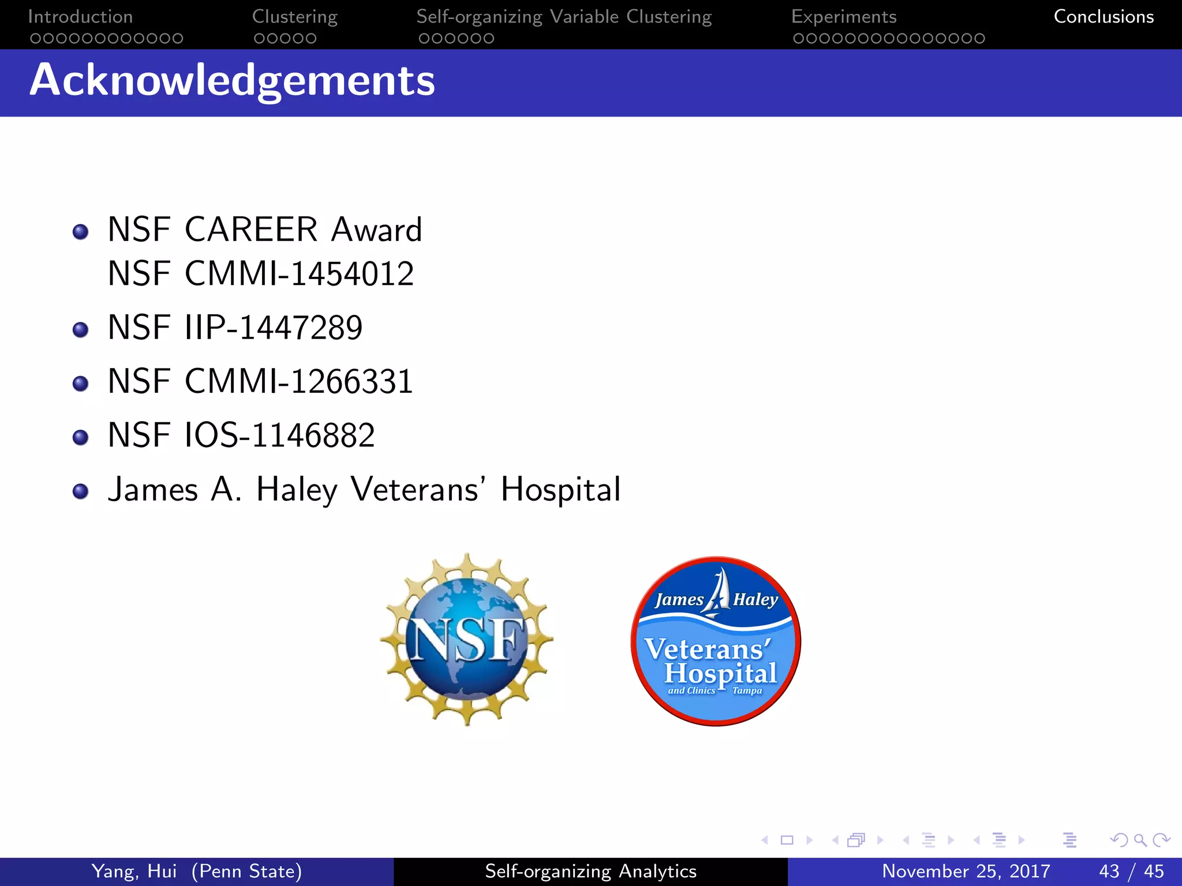Click the NSF globe logo
1182x886 pixels.
point(467,639)
